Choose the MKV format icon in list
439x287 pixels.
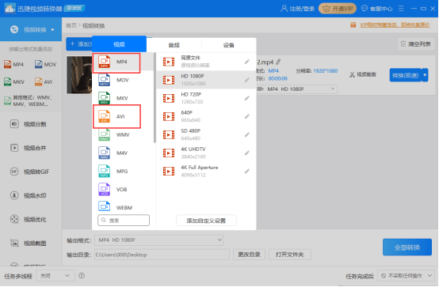[x=104, y=98]
